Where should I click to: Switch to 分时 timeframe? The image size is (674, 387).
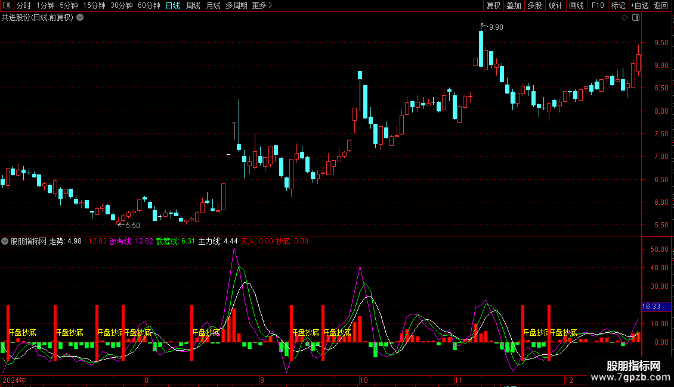[x=24, y=5]
